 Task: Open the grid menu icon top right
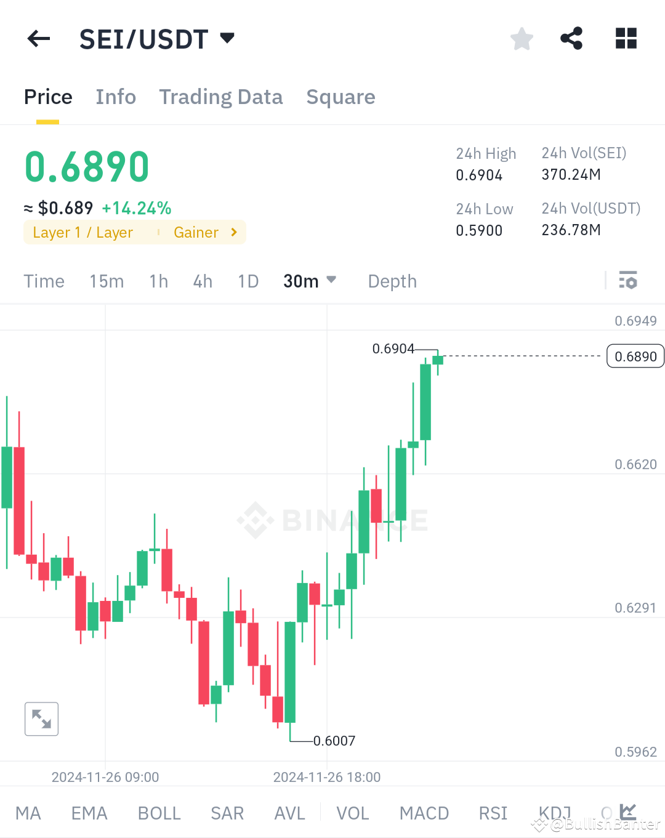[626, 38]
